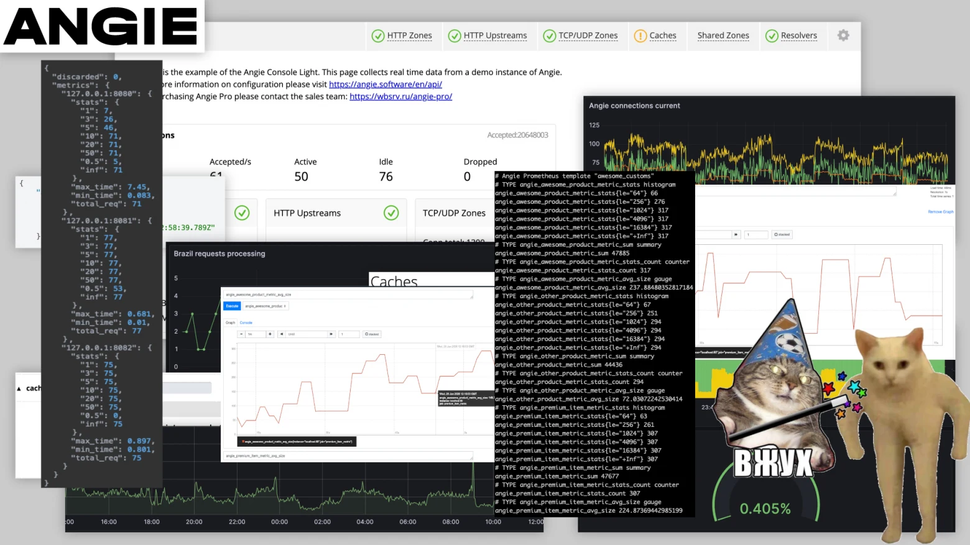Click the rewind end-time button left of Until

[282, 334]
